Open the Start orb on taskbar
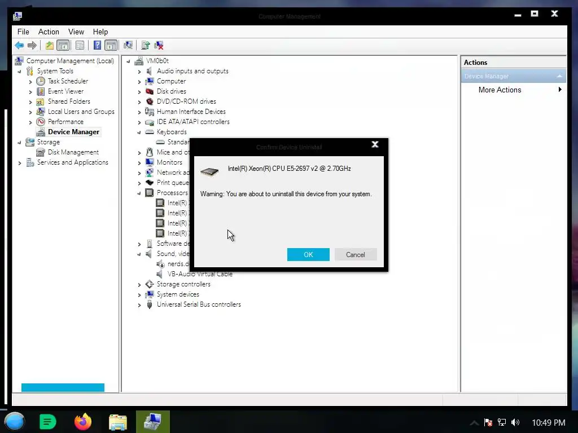This screenshot has height=433, width=578. click(x=14, y=422)
